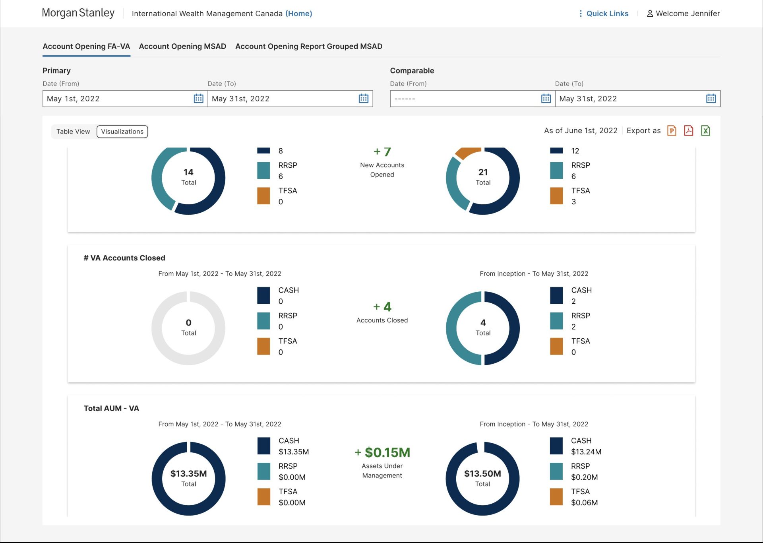This screenshot has width=763, height=543.
Task: Click Morgan Stanley logo
Action: point(78,13)
